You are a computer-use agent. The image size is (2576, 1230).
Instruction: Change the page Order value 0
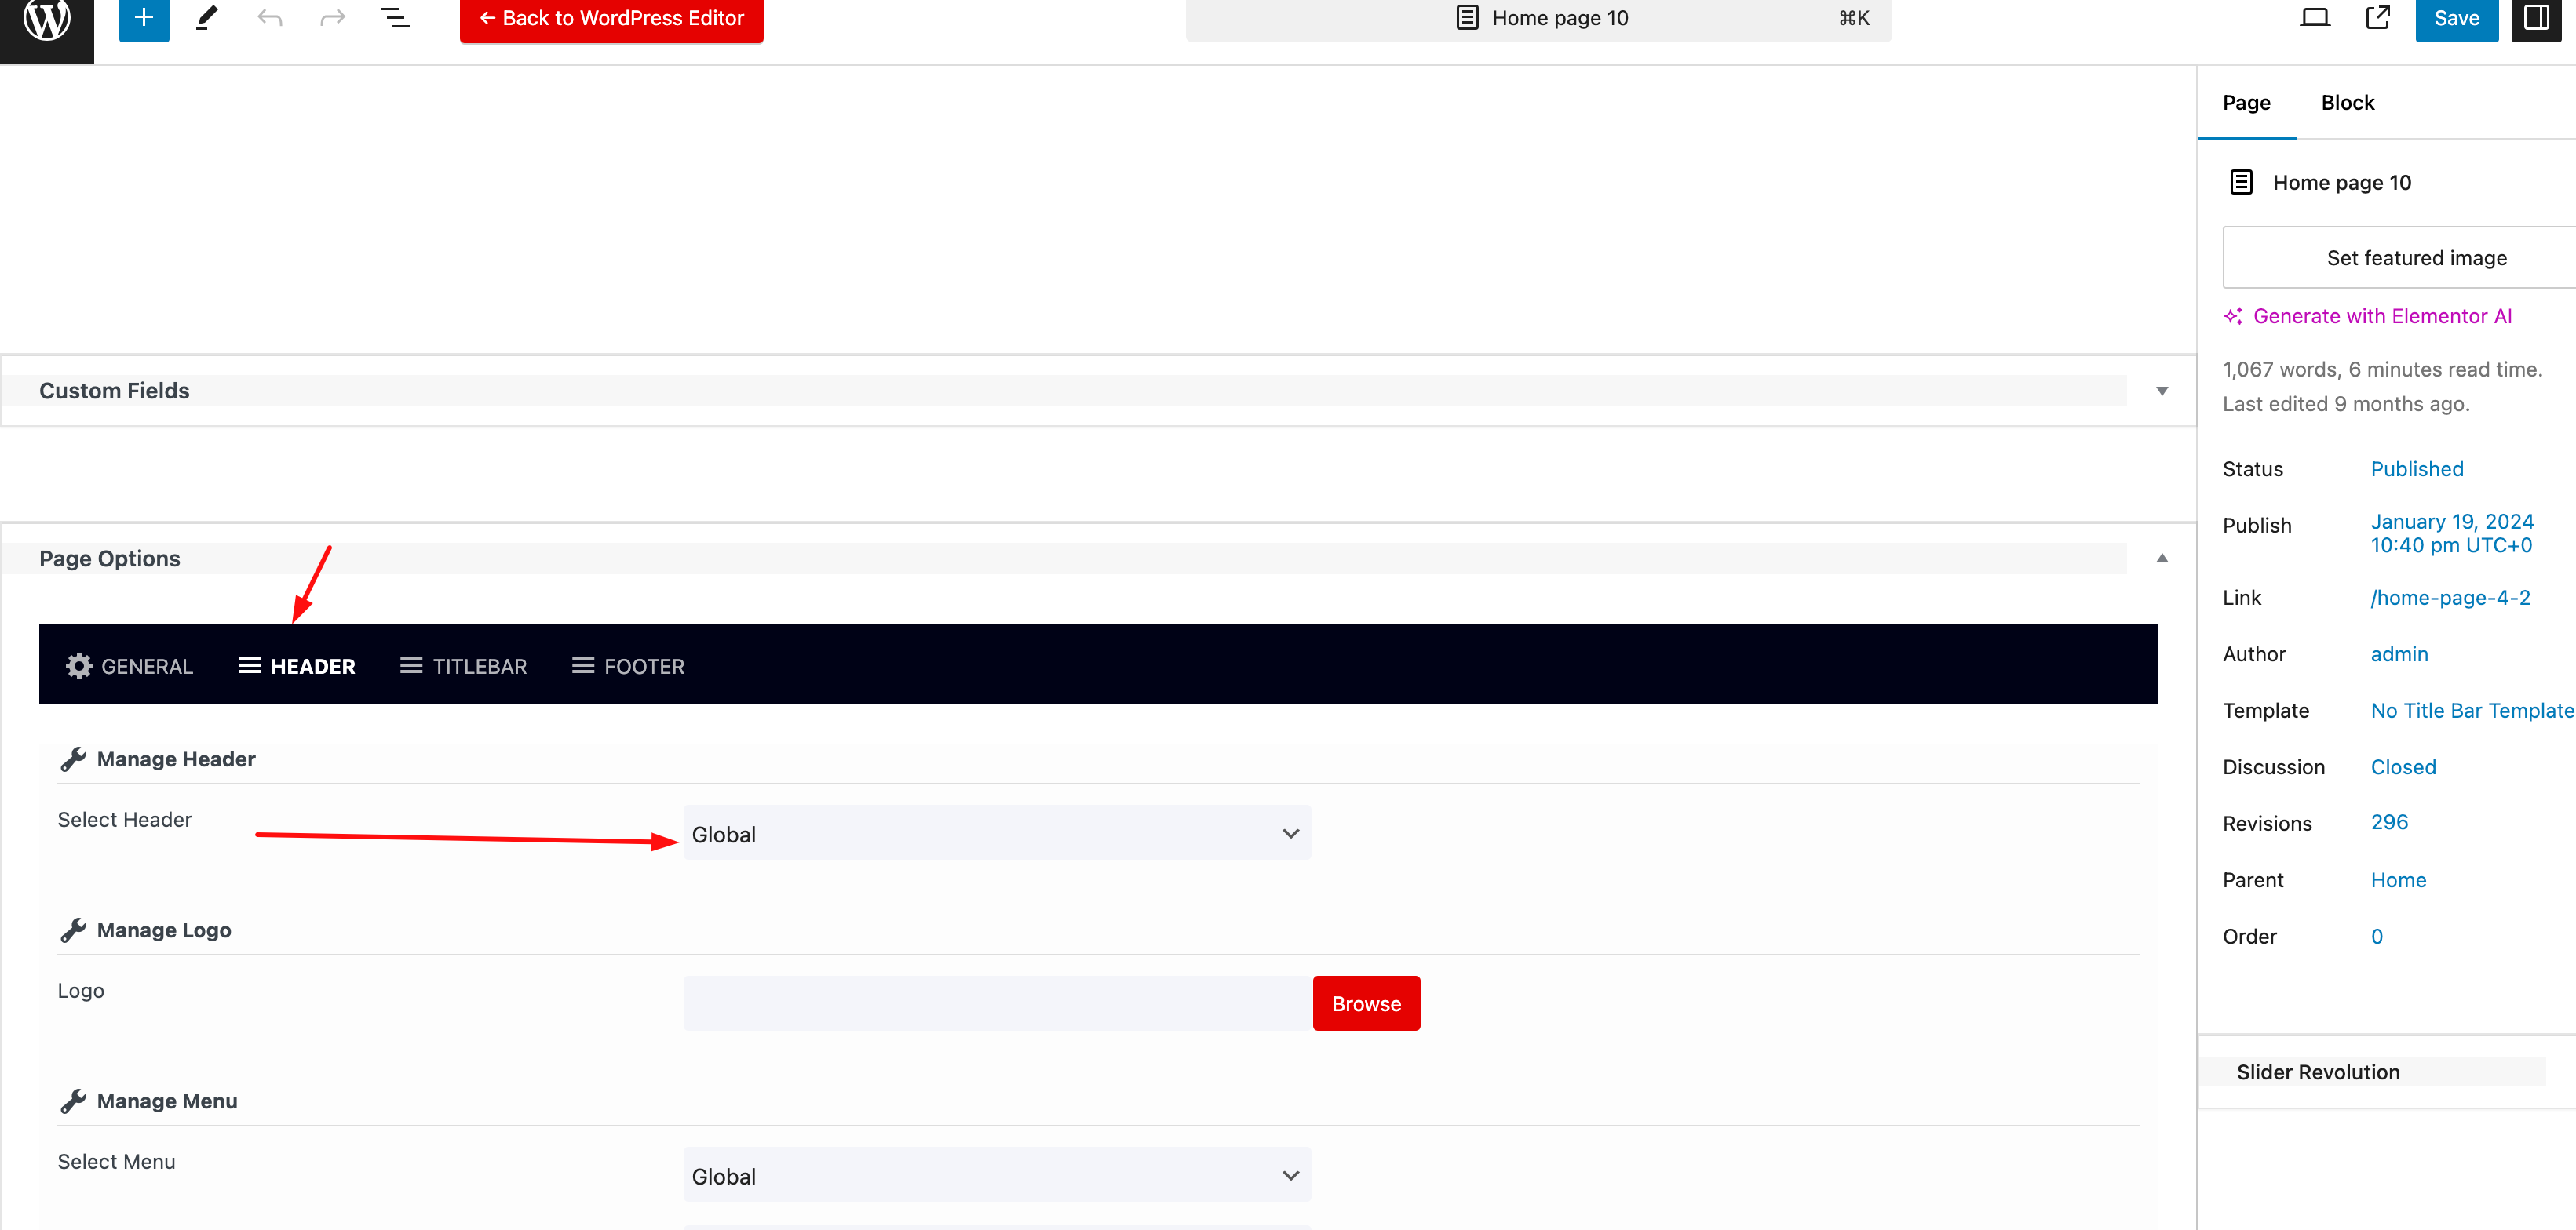pyautogui.click(x=2377, y=937)
